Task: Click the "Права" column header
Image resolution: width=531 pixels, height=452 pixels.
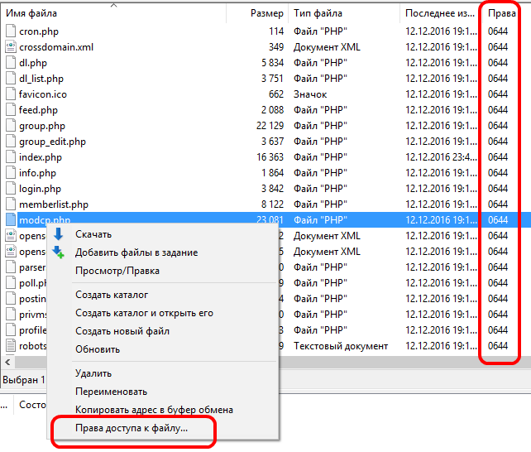Action: (502, 14)
